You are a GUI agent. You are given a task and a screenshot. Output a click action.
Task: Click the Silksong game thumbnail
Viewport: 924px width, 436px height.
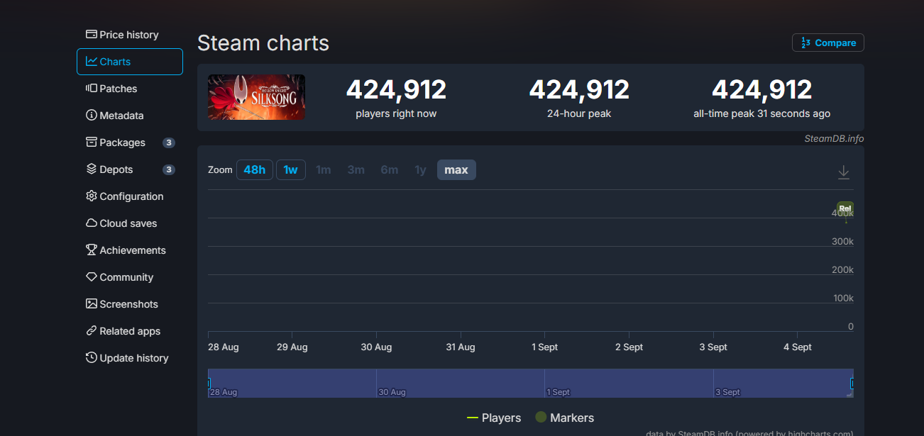click(x=256, y=97)
